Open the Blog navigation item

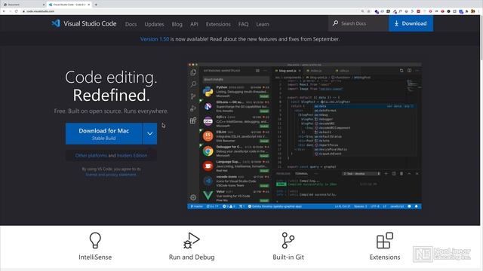click(x=177, y=24)
